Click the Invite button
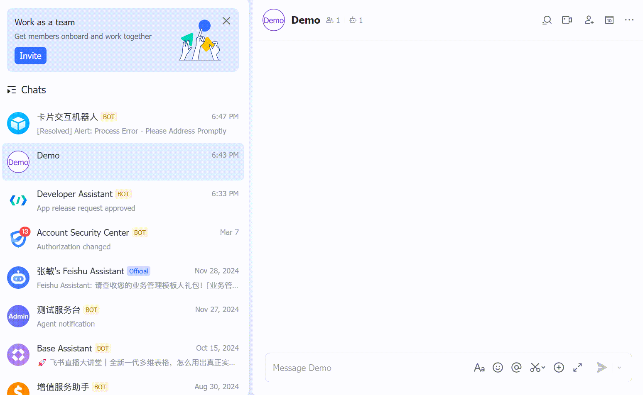 [x=30, y=56]
